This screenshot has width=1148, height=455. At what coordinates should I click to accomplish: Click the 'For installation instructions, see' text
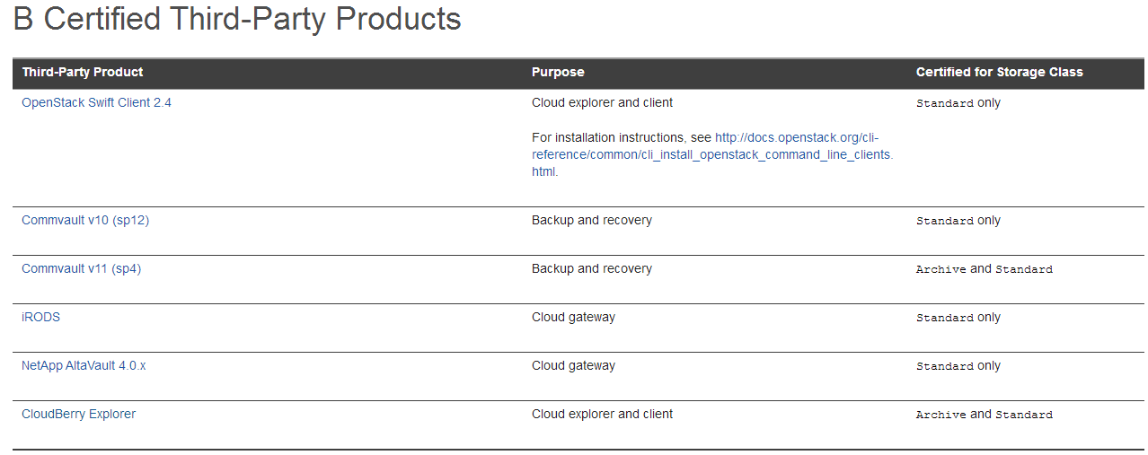622,137
